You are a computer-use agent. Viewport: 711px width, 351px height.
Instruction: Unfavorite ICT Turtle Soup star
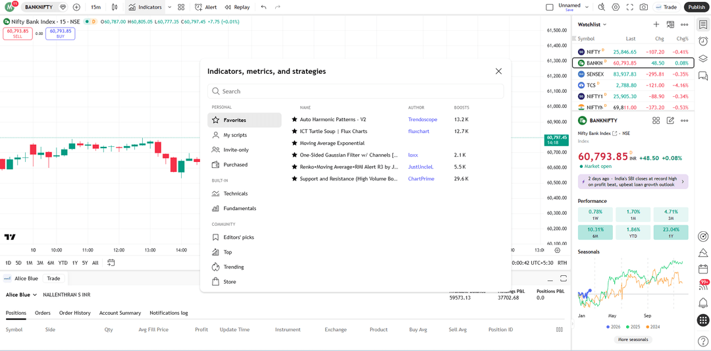point(294,131)
